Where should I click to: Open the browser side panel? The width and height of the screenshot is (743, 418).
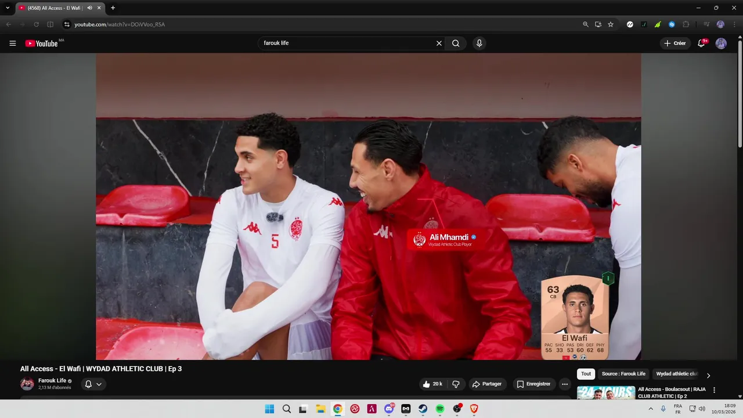tap(50, 24)
